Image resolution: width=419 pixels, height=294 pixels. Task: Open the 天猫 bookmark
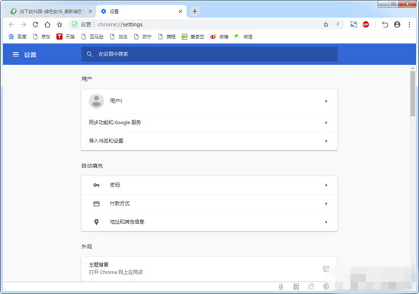(x=66, y=37)
